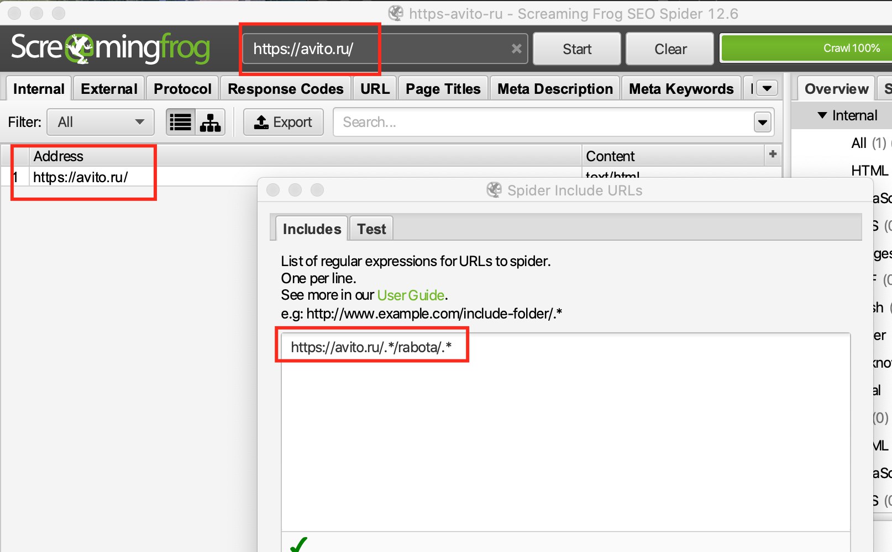Open the search options dropdown arrow

(x=763, y=122)
